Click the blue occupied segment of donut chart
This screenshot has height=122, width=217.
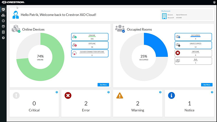click(x=156, y=44)
